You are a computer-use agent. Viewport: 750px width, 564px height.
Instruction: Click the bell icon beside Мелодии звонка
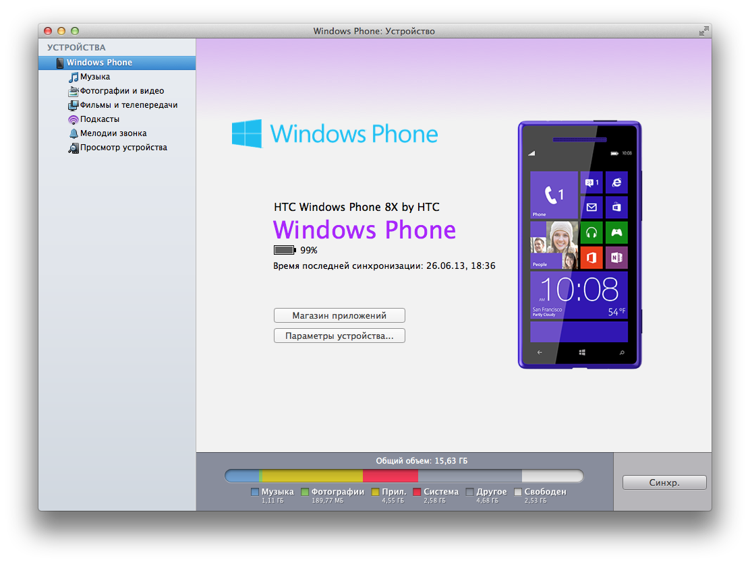click(74, 133)
